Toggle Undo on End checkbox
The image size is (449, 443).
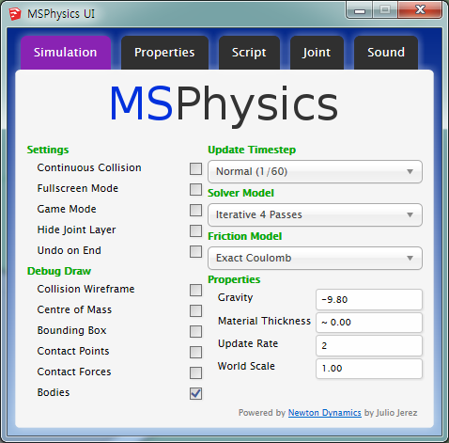[x=195, y=252]
